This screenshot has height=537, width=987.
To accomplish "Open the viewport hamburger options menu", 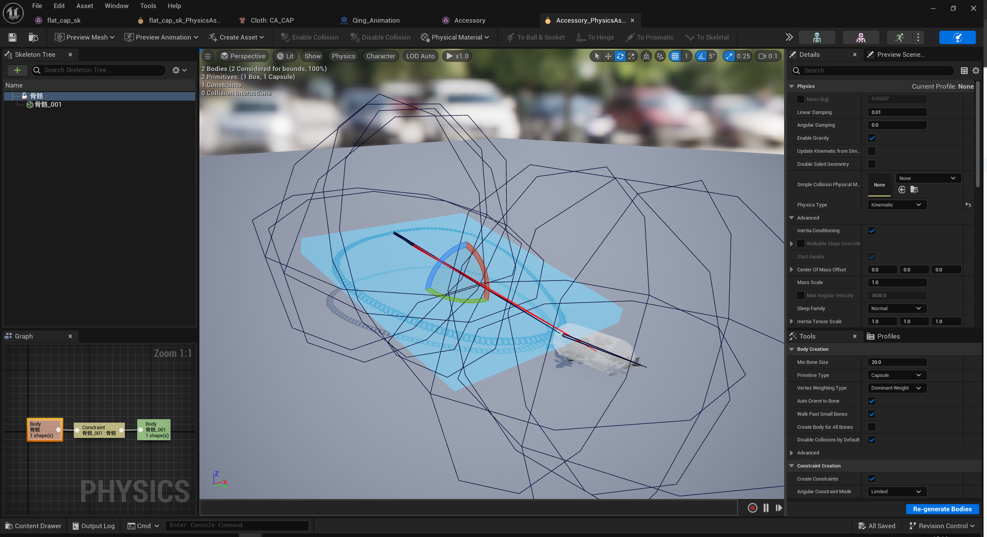I will 207,56.
